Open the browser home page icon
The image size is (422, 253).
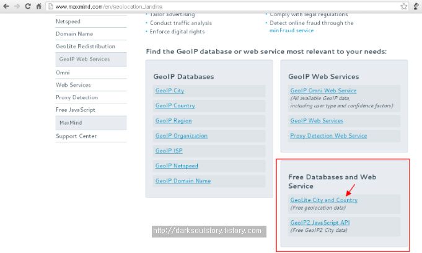(x=39, y=6)
